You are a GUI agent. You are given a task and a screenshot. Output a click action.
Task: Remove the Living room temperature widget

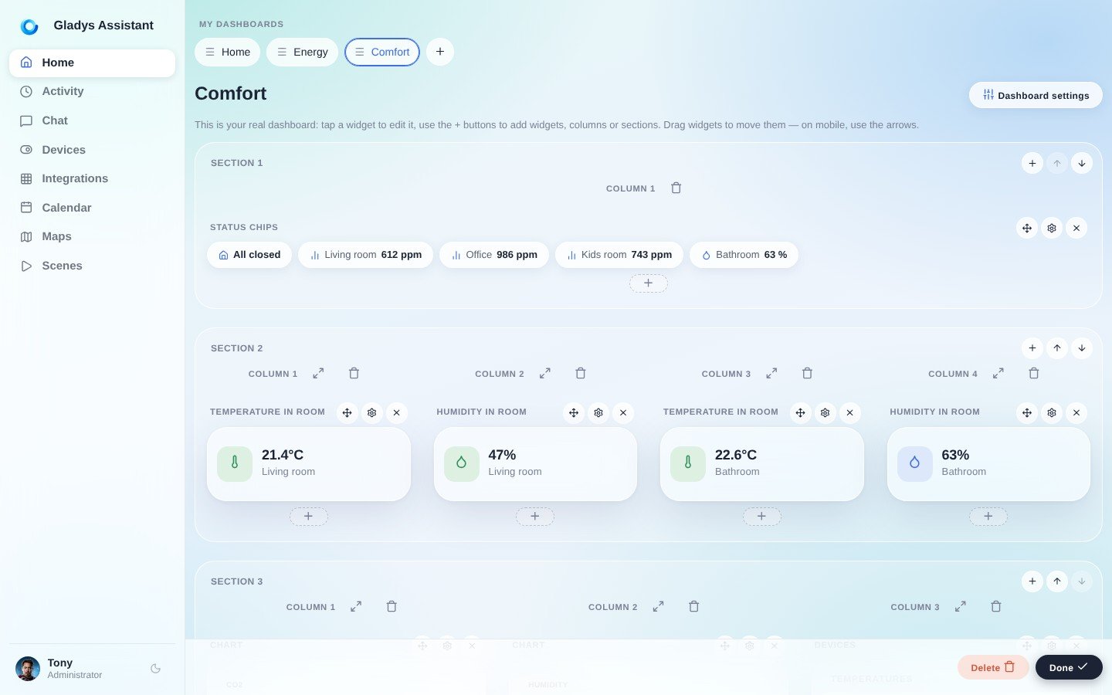(397, 413)
